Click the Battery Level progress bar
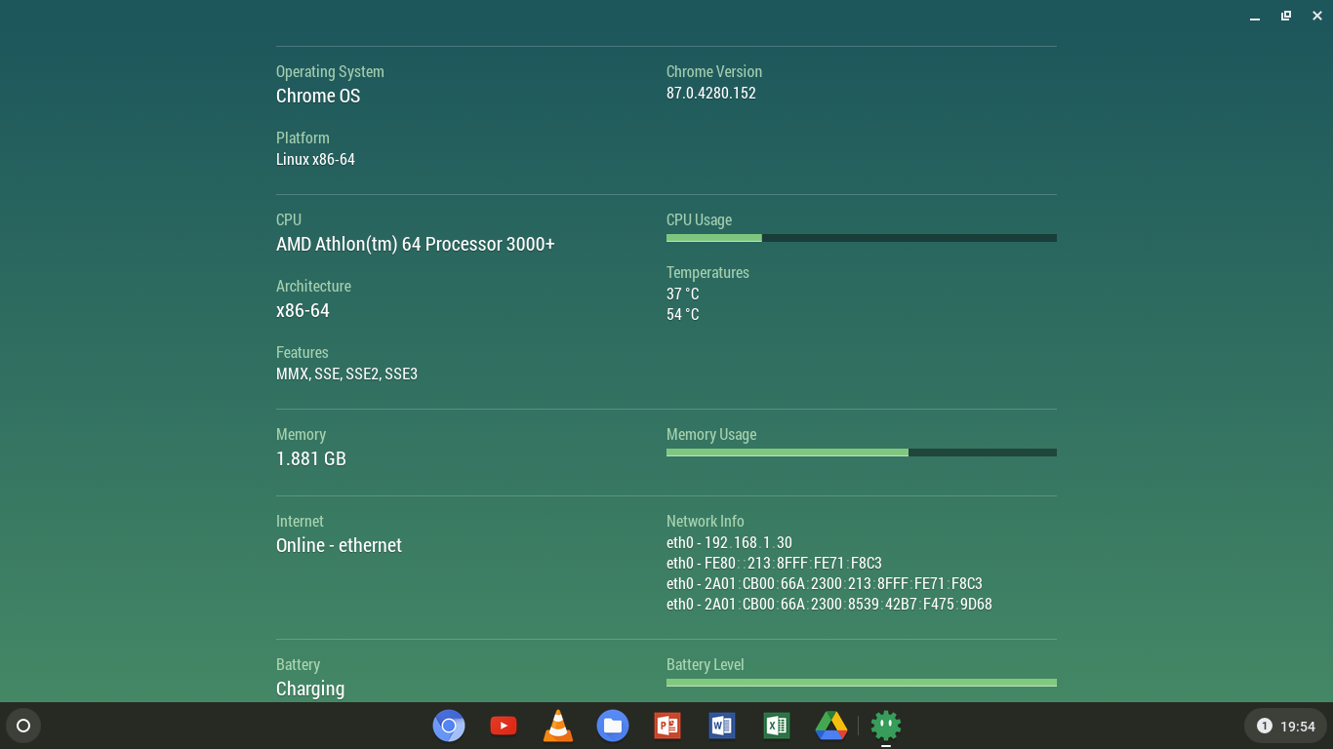 (x=862, y=683)
